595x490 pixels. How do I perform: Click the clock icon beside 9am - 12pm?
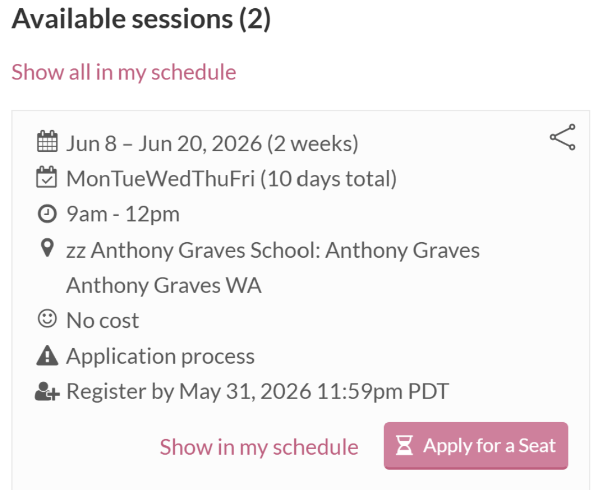(x=47, y=214)
